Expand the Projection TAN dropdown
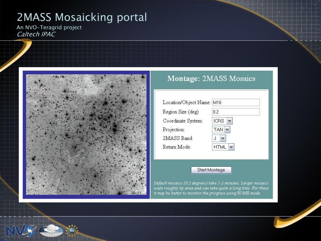 pos(221,130)
